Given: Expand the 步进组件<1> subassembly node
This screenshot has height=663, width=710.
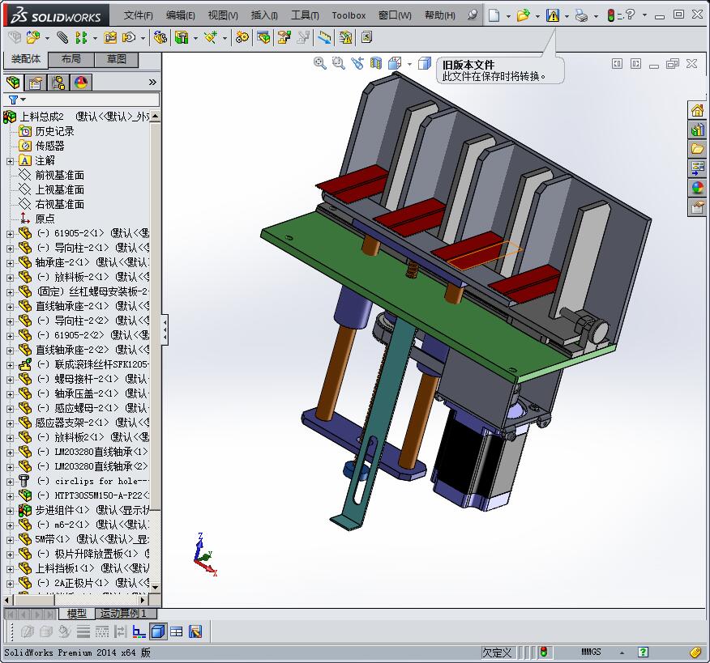Looking at the screenshot, I should pos(10,511).
